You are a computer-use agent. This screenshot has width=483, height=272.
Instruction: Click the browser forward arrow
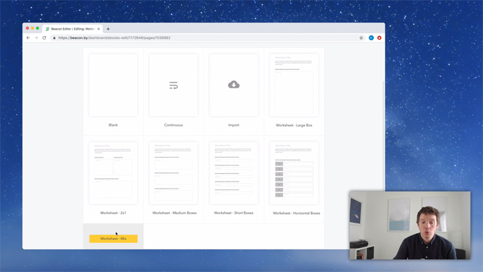point(36,38)
